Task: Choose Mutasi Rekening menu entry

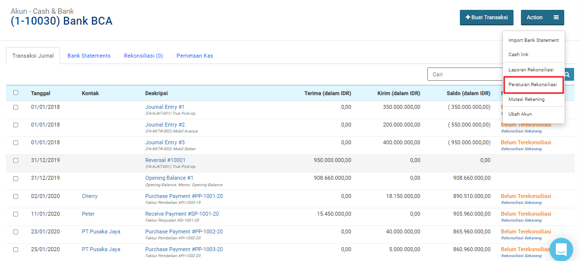Action: coord(533,99)
